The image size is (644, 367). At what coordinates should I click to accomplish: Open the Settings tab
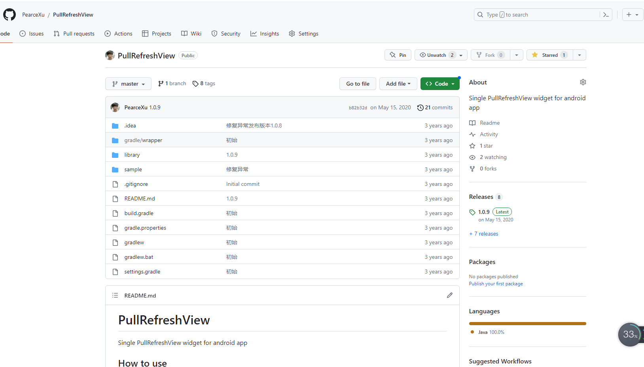pyautogui.click(x=303, y=34)
